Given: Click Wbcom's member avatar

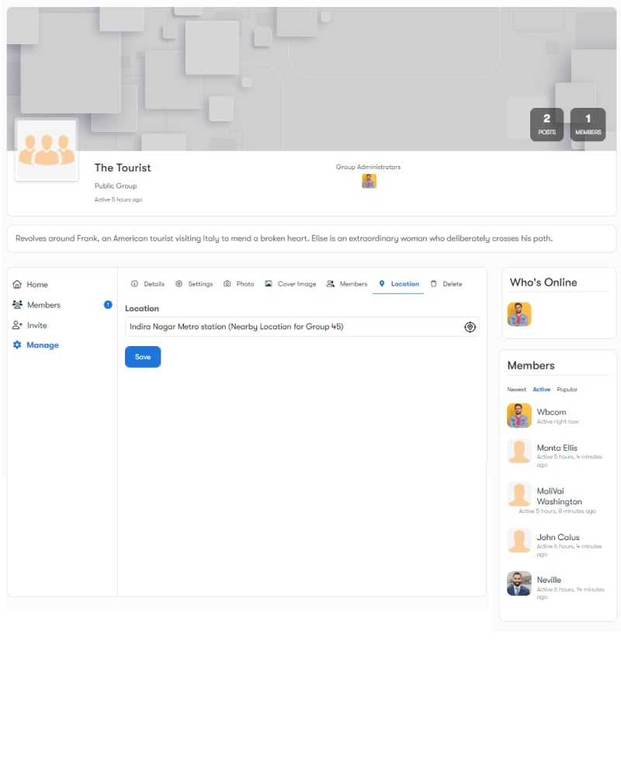Looking at the screenshot, I should [519, 416].
